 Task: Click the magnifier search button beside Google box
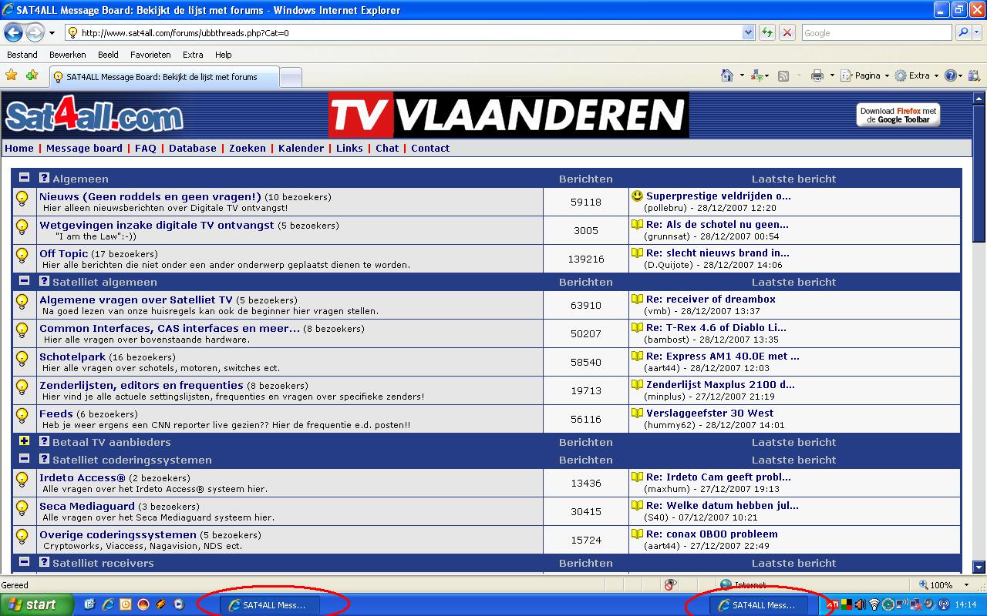point(963,32)
